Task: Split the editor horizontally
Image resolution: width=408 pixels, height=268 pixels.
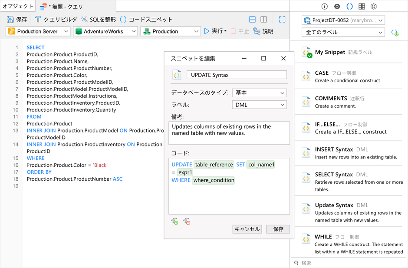Action: pyautogui.click(x=253, y=20)
